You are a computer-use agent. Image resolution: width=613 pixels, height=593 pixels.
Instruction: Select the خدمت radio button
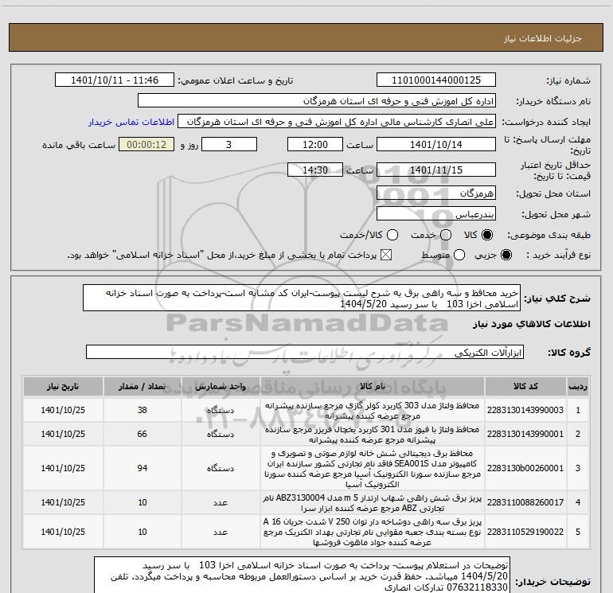(446, 235)
